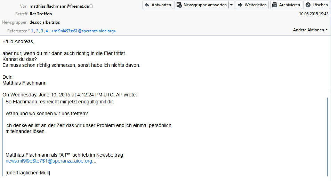Image resolution: width=331 pixels, height=181 pixels.
Task: Click the Antworten reply arrow icon
Action: coord(147,5)
